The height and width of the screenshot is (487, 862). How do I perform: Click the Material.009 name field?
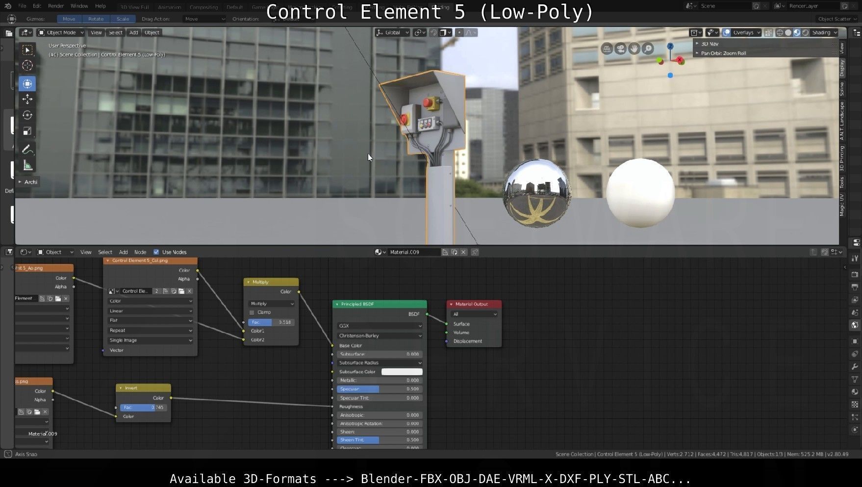point(413,252)
